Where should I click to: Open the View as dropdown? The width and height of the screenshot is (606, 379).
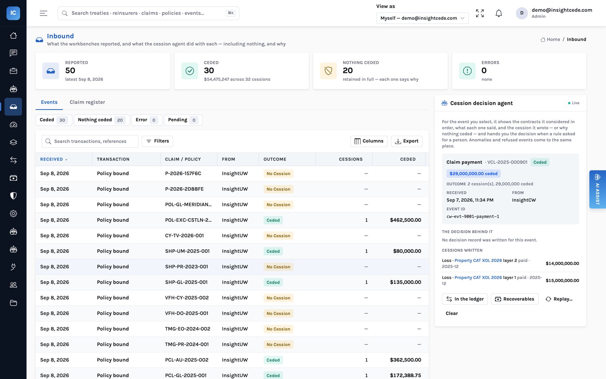(x=422, y=18)
